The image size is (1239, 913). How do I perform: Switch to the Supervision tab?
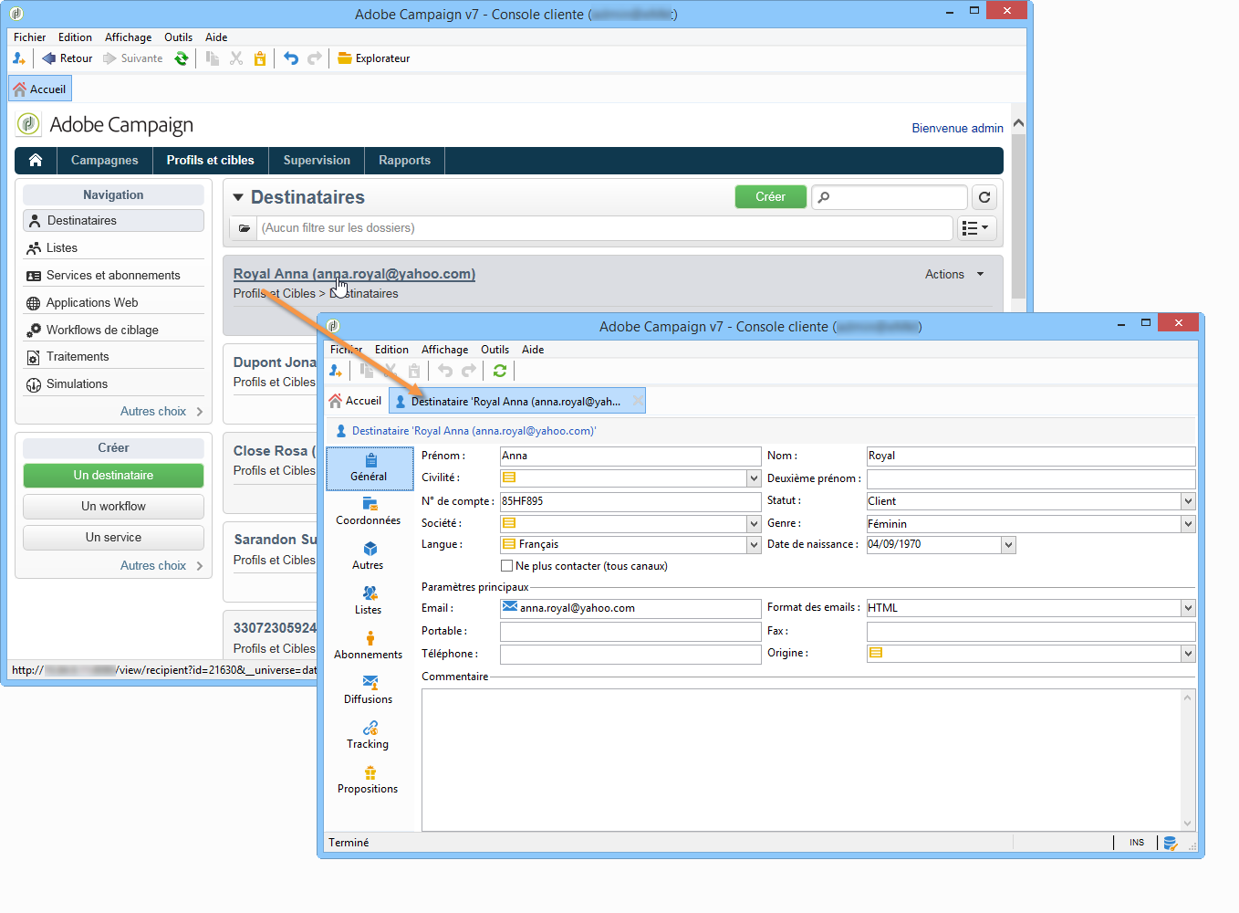click(x=317, y=161)
